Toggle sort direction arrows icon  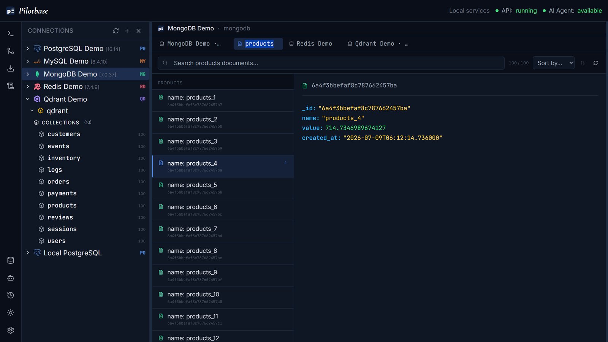tap(583, 63)
